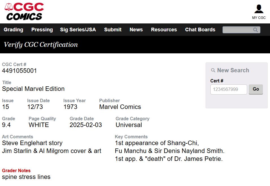Click the magnifier icon in navigation search
The height and width of the screenshot is (186, 270).
click(x=256, y=30)
